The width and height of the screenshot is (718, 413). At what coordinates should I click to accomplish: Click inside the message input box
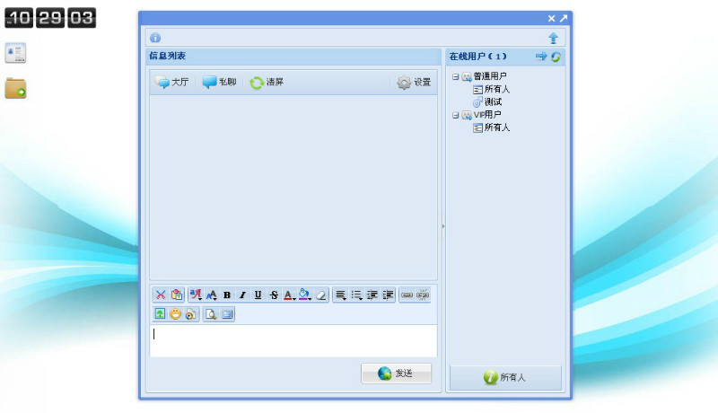(293, 340)
